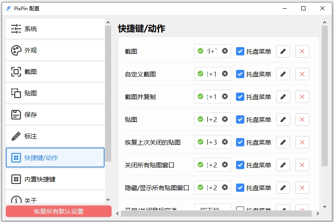Edit the 截图并复制 action
The height and width of the screenshot is (222, 334).
click(283, 97)
